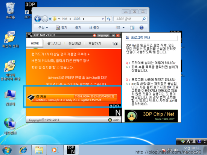Select the 문의/버그 tab
Screen dimensions: 207x155
[54, 43]
